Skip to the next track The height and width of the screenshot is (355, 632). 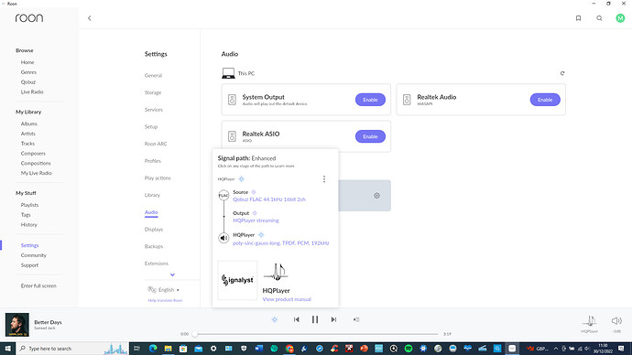pyautogui.click(x=333, y=319)
